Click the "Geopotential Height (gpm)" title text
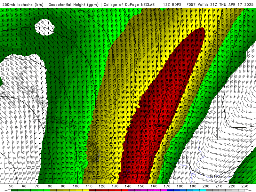Image resolution: width=256 pixels, height=192 pixels. (x=74, y=4)
